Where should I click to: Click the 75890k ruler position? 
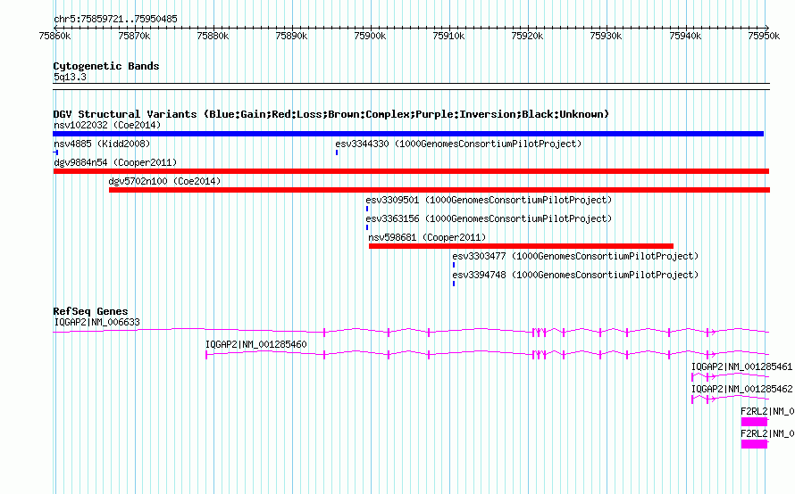[291, 36]
